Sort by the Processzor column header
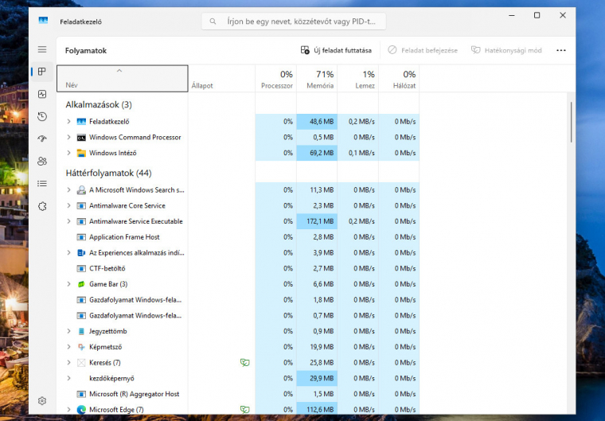The width and height of the screenshot is (605, 421). 275,79
